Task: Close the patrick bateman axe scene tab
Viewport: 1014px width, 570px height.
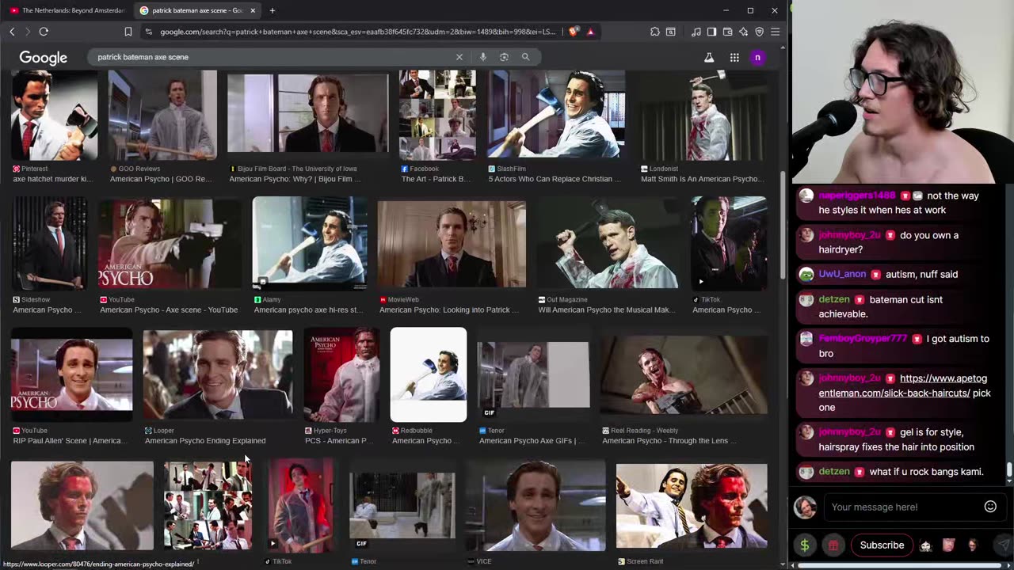Action: [x=253, y=10]
